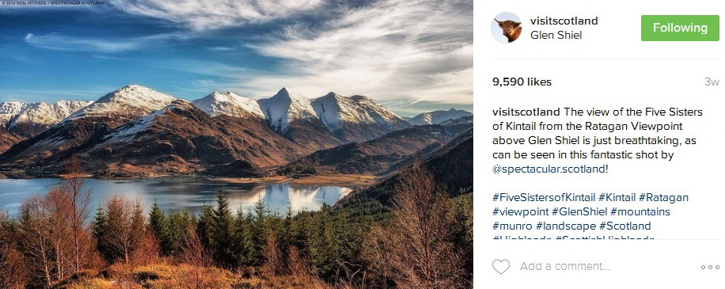Open the #Kintail hashtag

click(617, 198)
